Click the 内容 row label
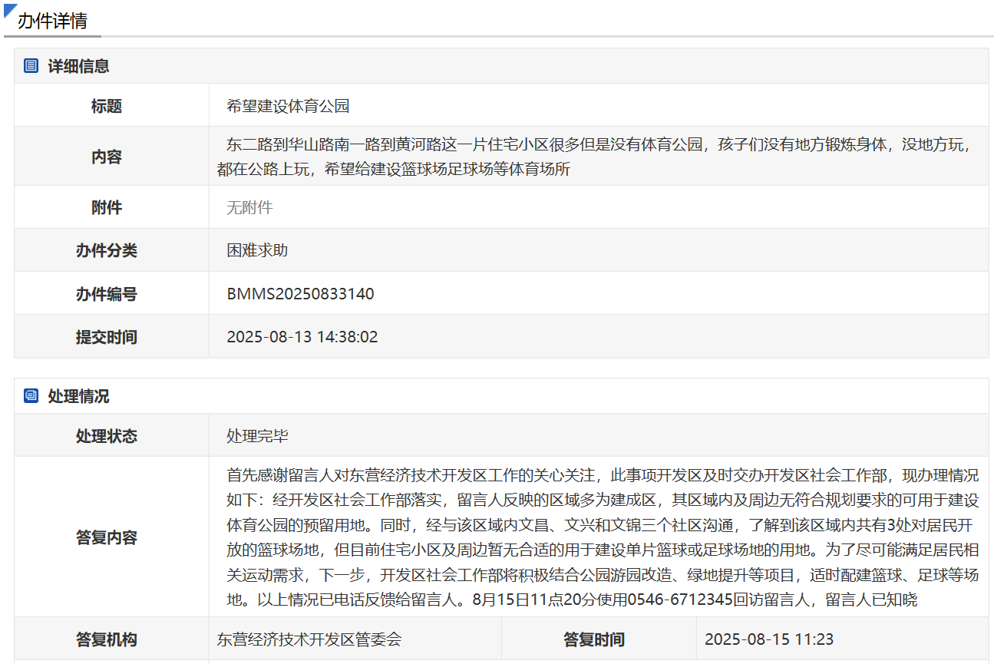994x664 pixels. coord(107,157)
